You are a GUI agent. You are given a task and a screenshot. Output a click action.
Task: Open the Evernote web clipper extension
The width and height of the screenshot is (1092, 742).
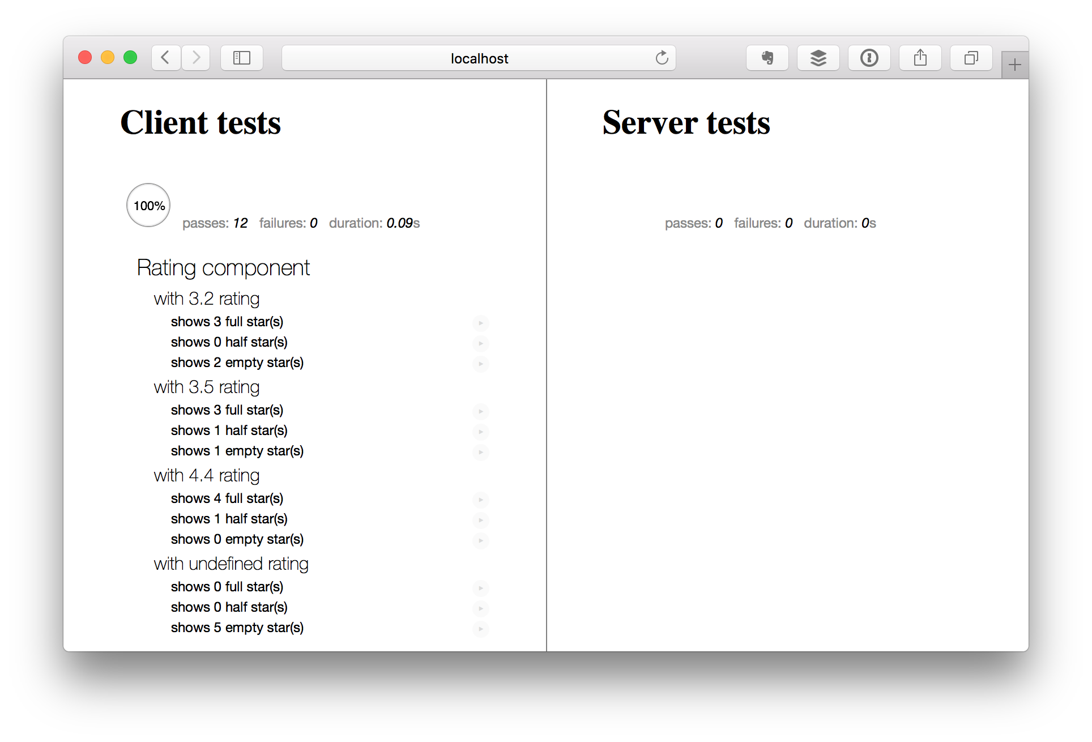click(767, 58)
